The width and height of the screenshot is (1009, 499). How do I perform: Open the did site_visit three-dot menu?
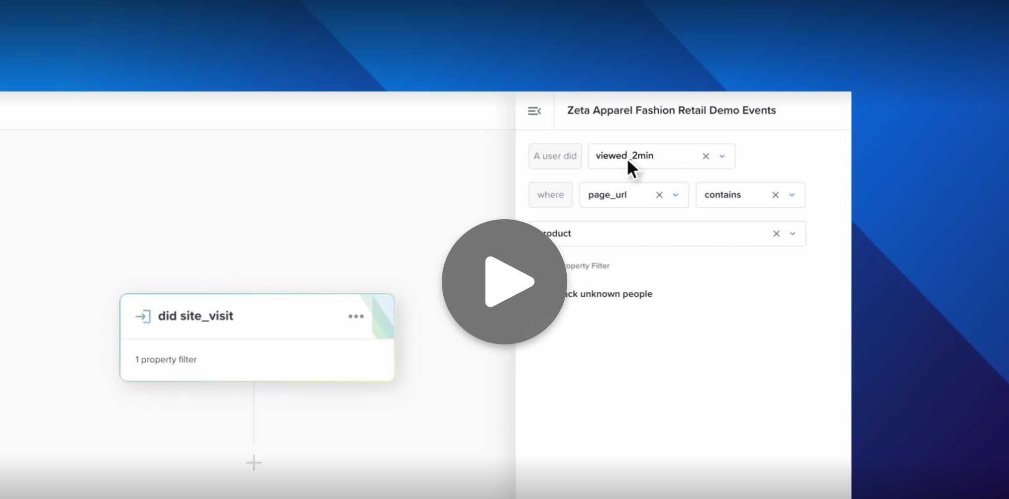point(356,316)
